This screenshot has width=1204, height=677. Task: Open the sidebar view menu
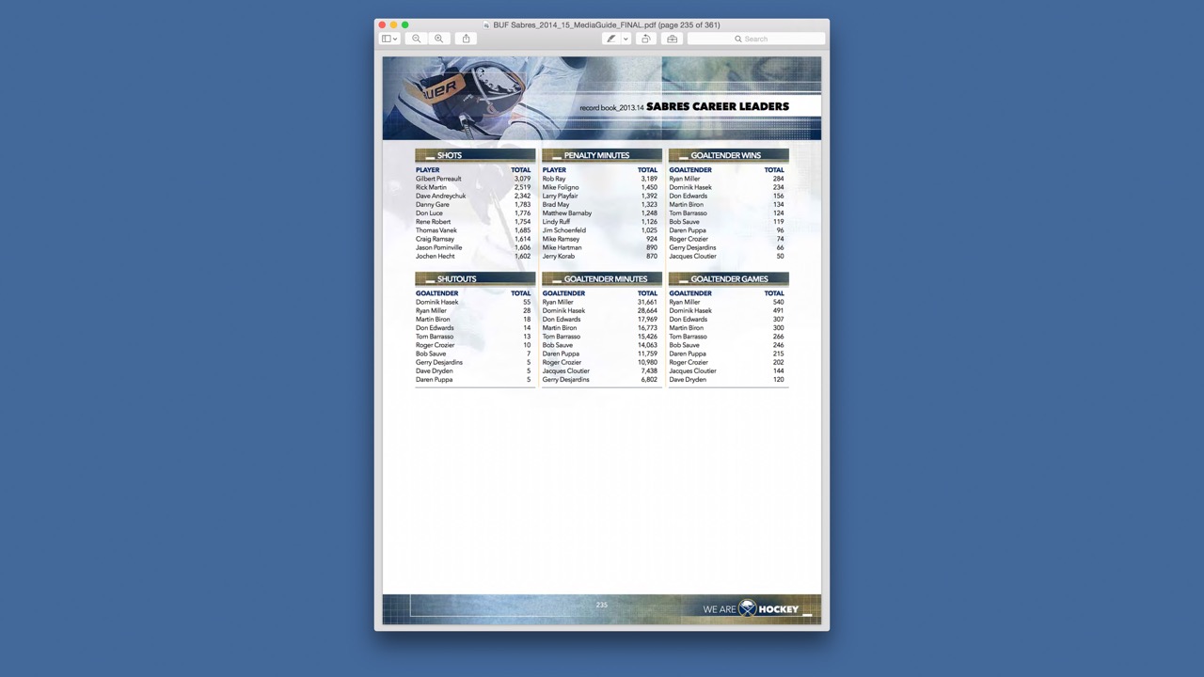tap(389, 39)
